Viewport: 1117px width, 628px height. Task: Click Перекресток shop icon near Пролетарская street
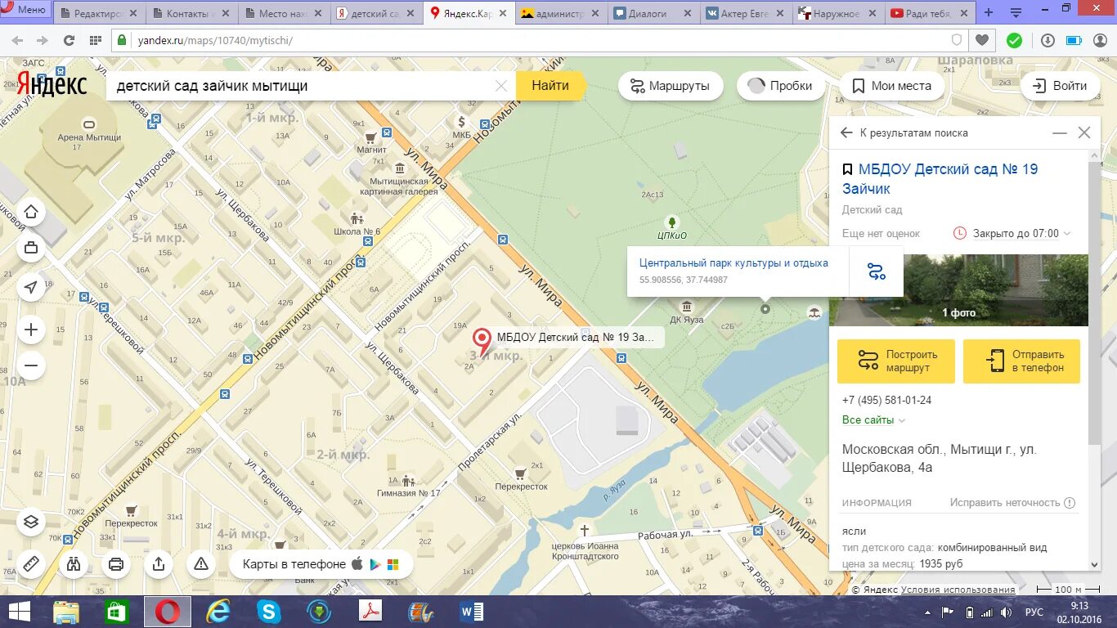[x=520, y=473]
